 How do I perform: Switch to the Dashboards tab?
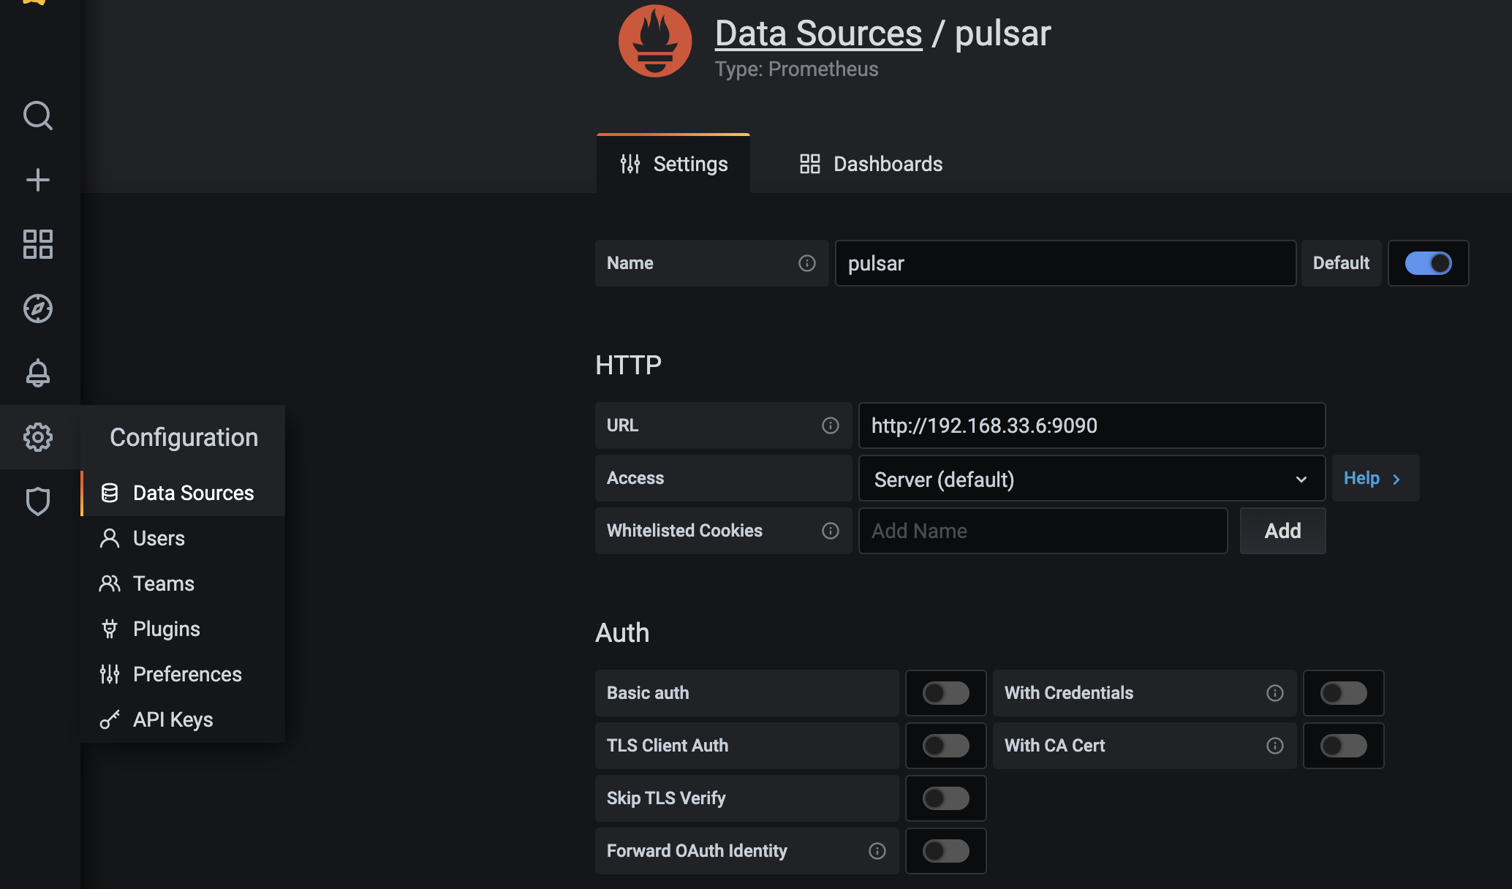pyautogui.click(x=870, y=164)
